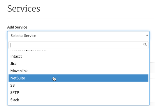Choose S3 from the services list
This screenshot has height=106, width=155.
(x=78, y=85)
